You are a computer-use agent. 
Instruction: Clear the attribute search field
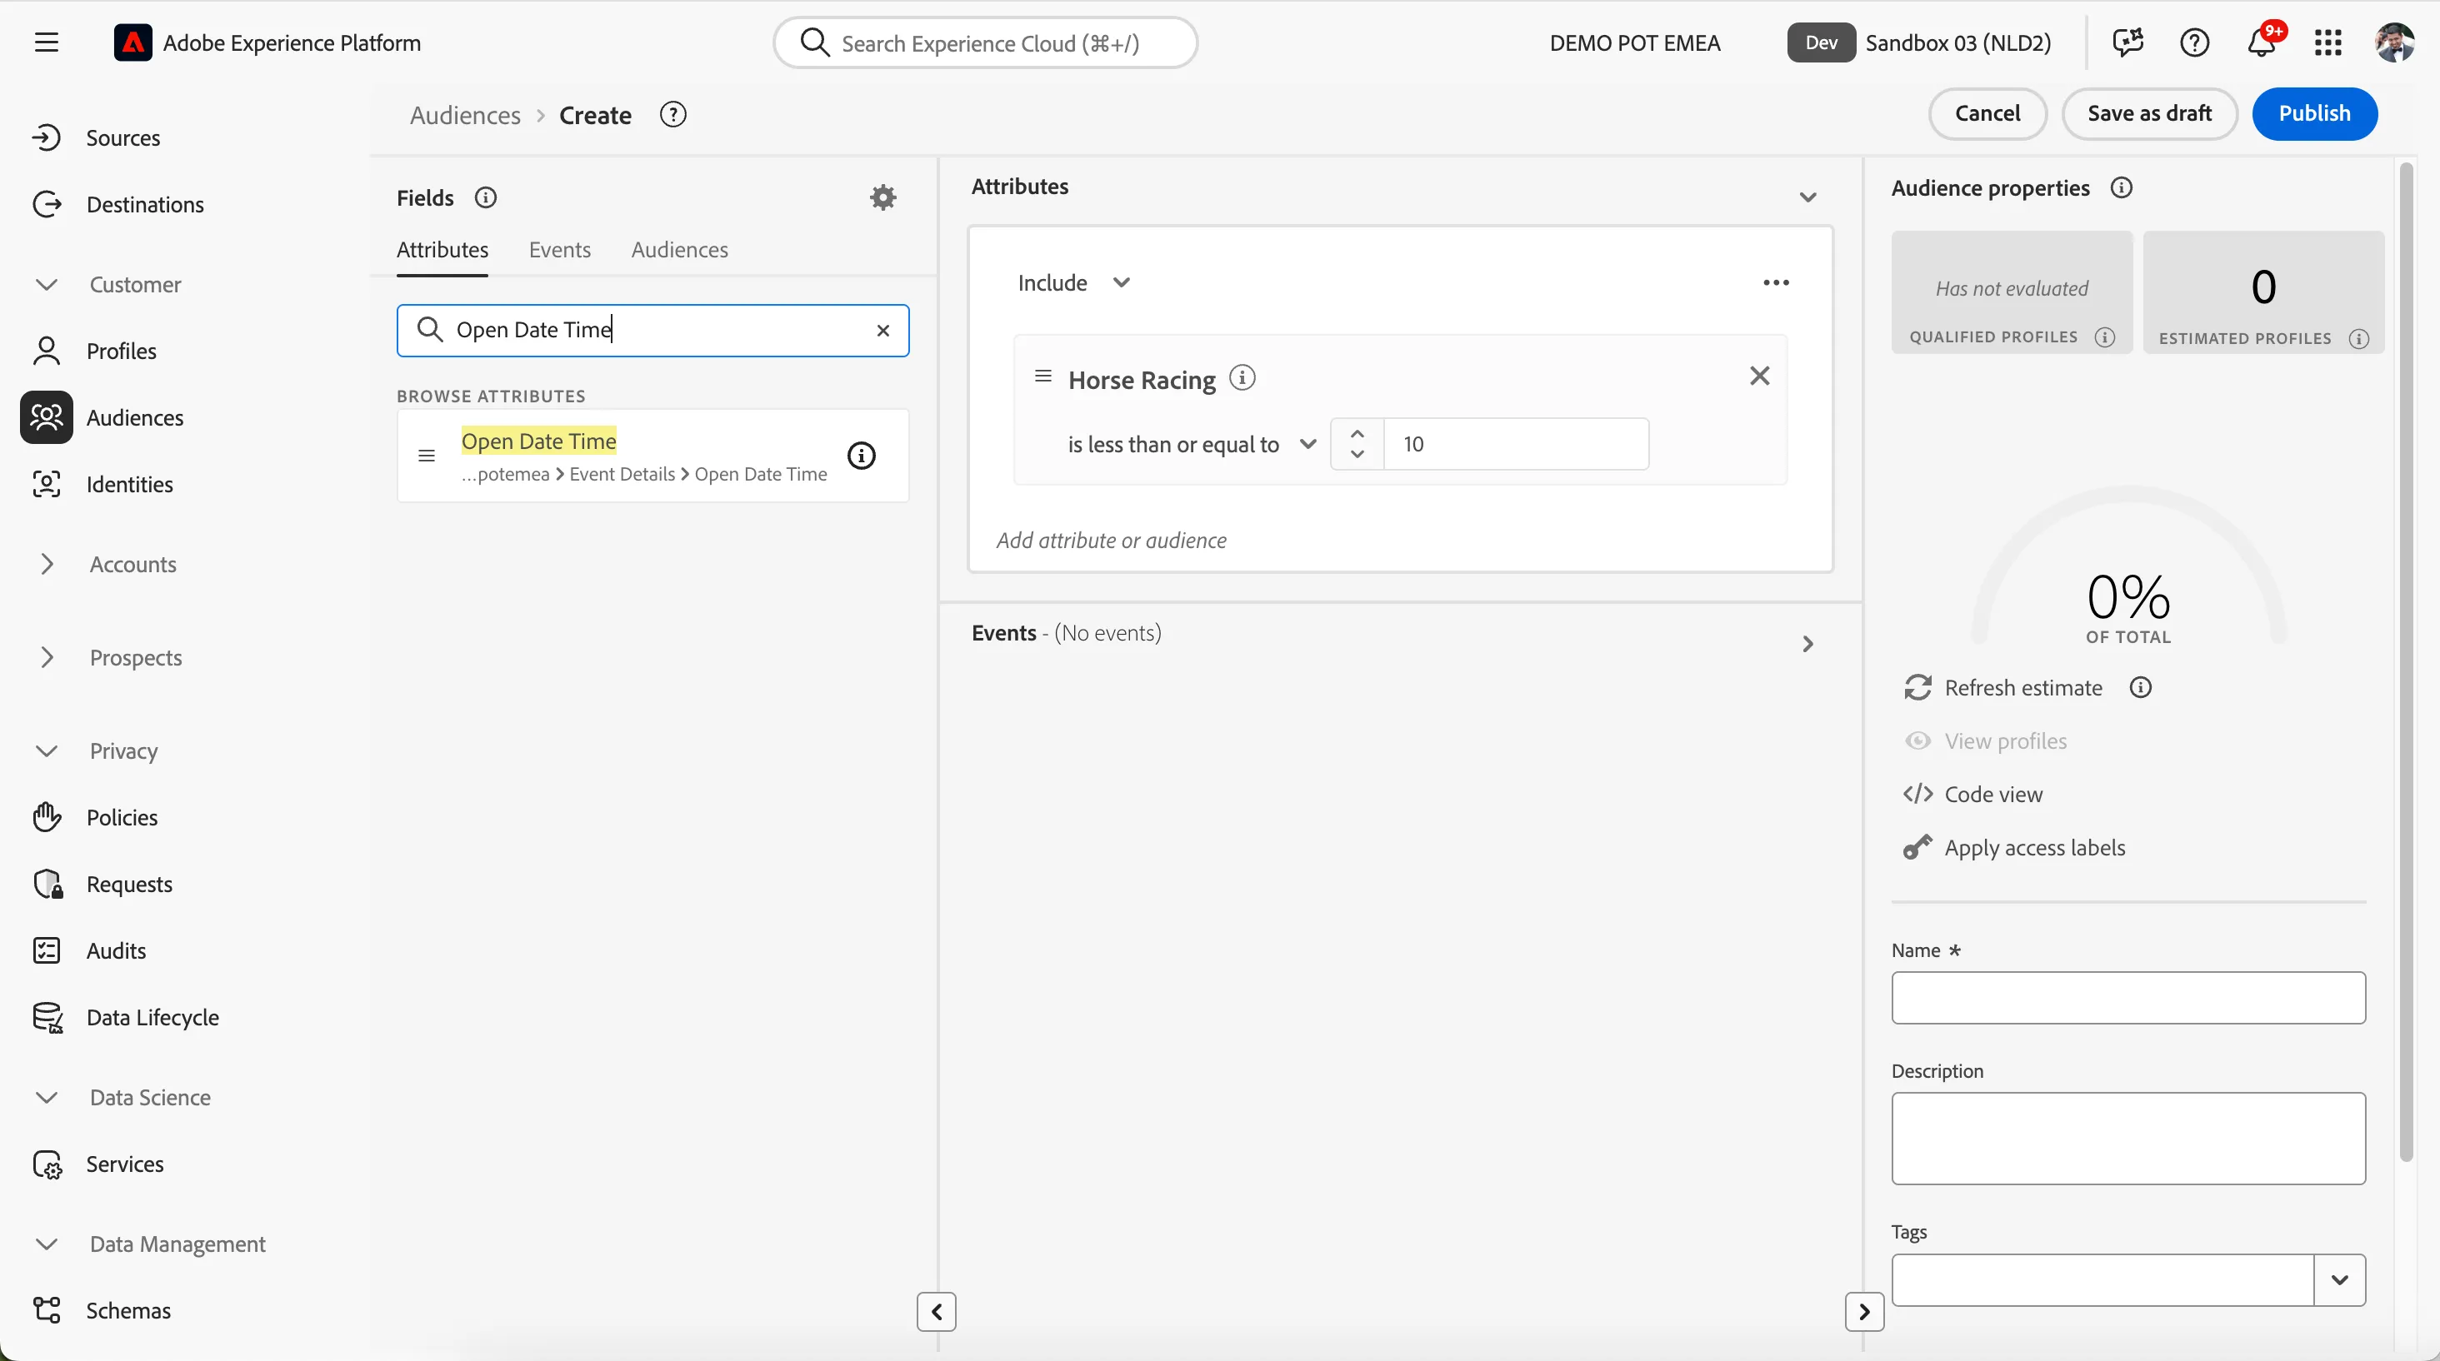pos(882,331)
